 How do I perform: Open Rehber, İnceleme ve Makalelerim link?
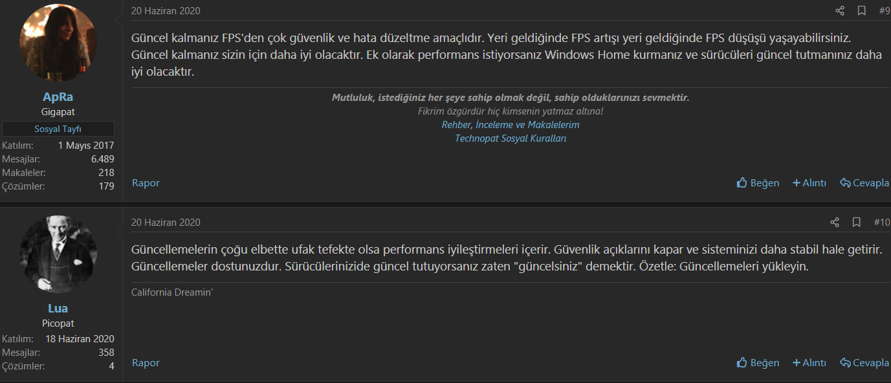(511, 125)
